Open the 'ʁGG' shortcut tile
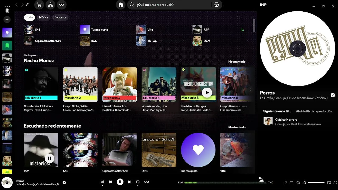 tap(107, 41)
